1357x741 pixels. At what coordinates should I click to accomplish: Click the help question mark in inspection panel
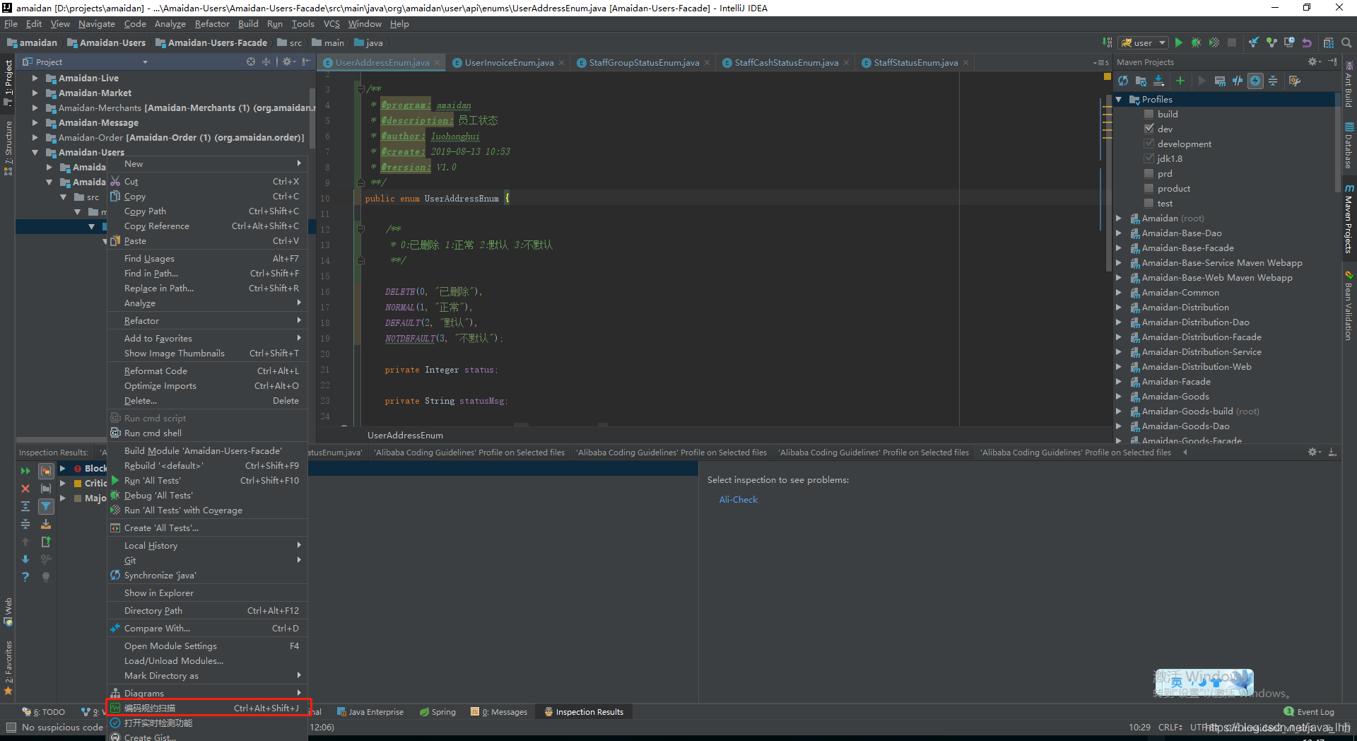[x=25, y=577]
